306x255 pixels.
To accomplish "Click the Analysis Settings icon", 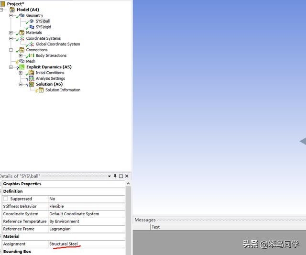I will point(32,78).
